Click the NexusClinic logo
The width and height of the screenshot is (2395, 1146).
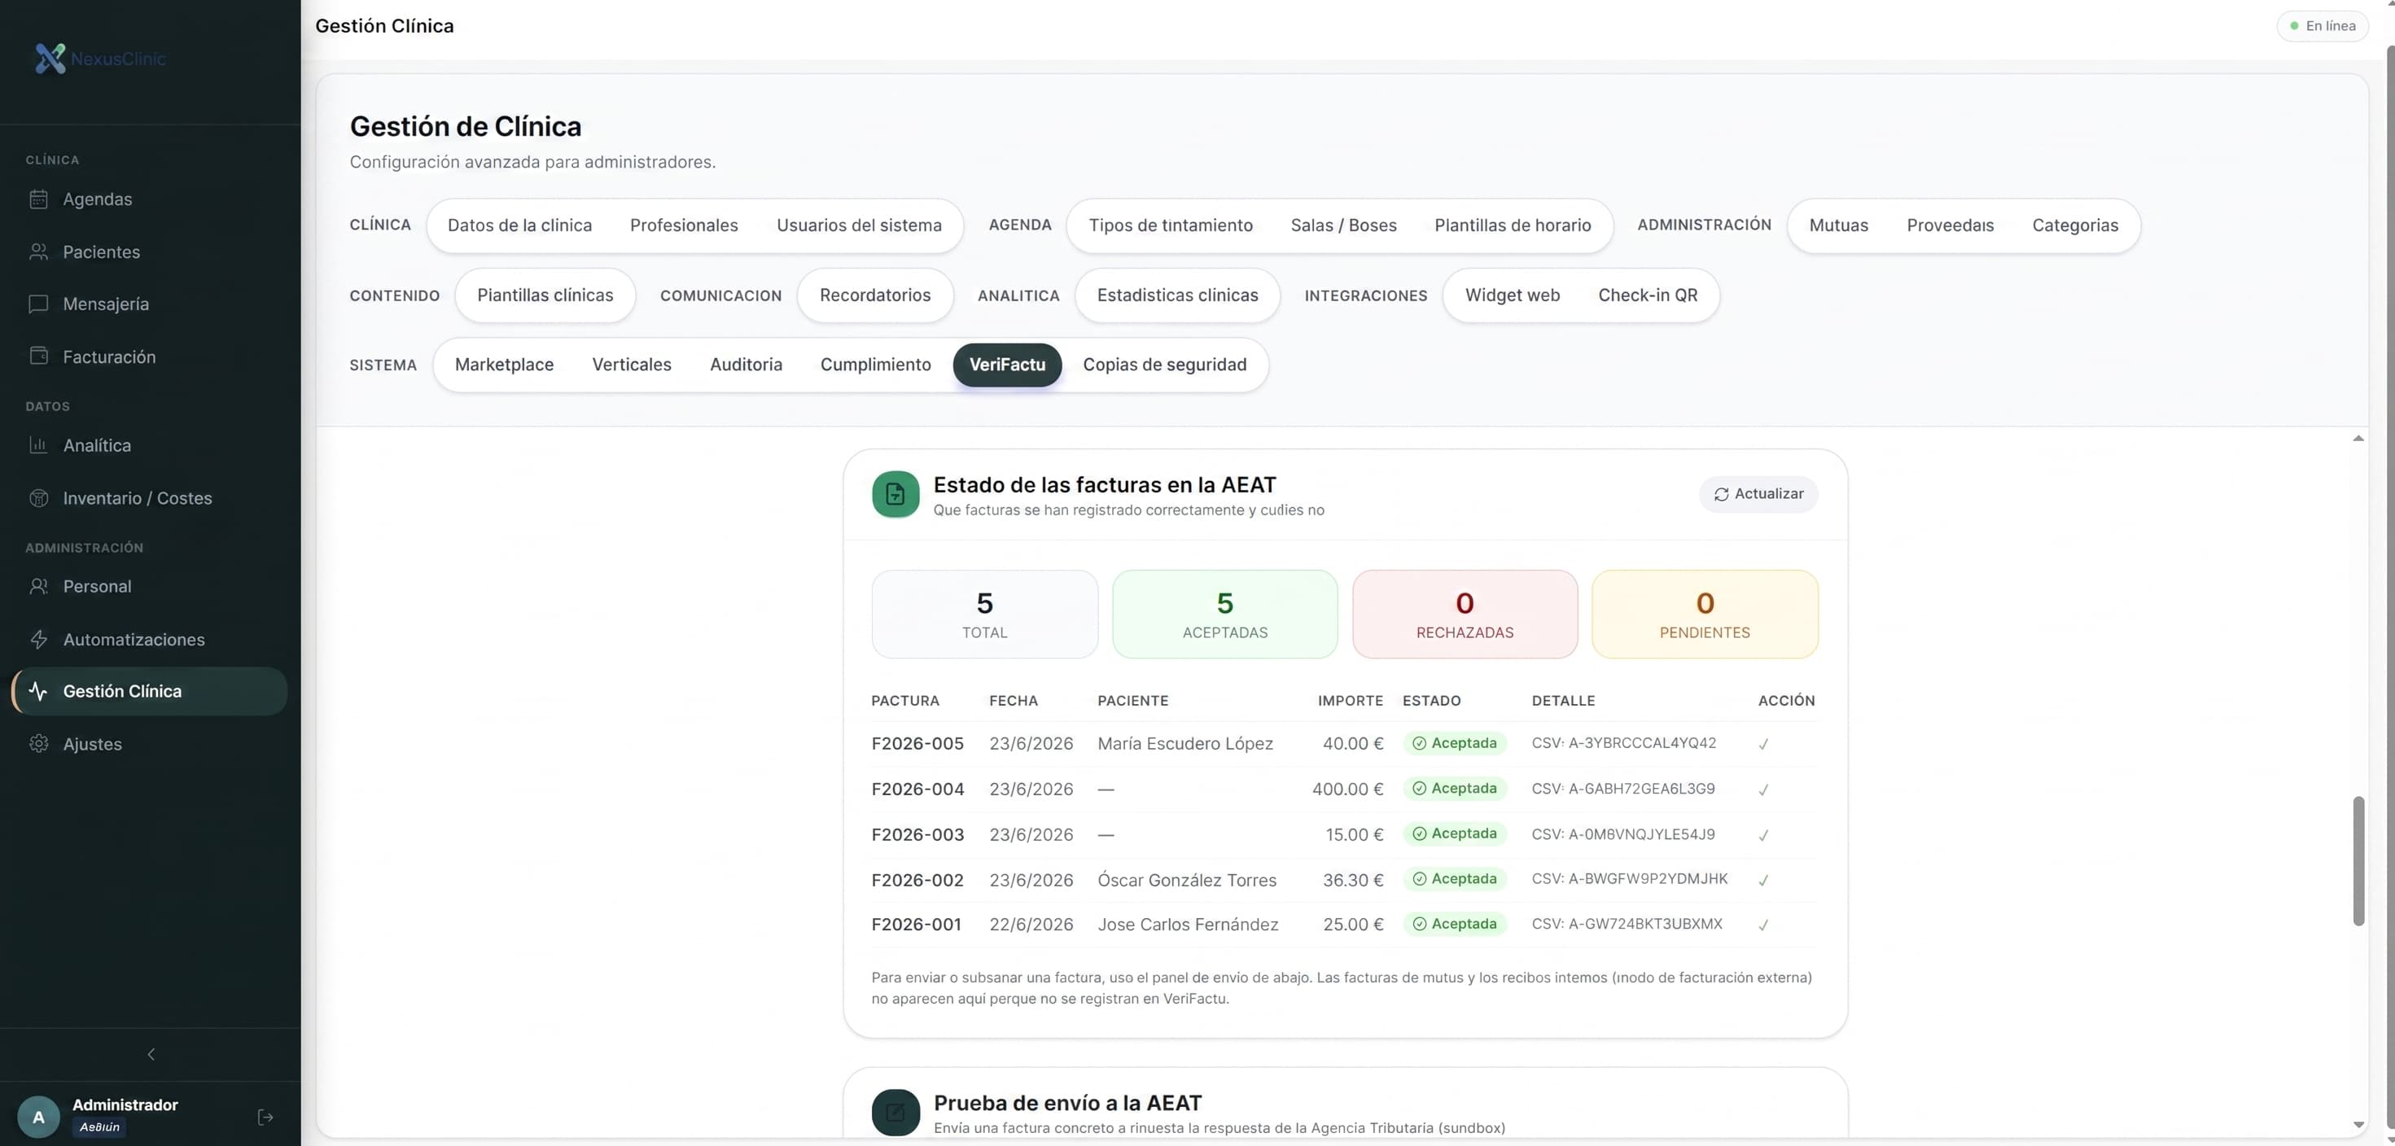tap(99, 59)
